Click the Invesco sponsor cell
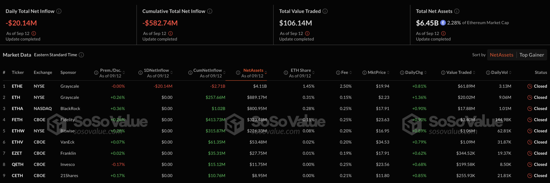Viewport: 550px width, 183px height. pos(68,164)
